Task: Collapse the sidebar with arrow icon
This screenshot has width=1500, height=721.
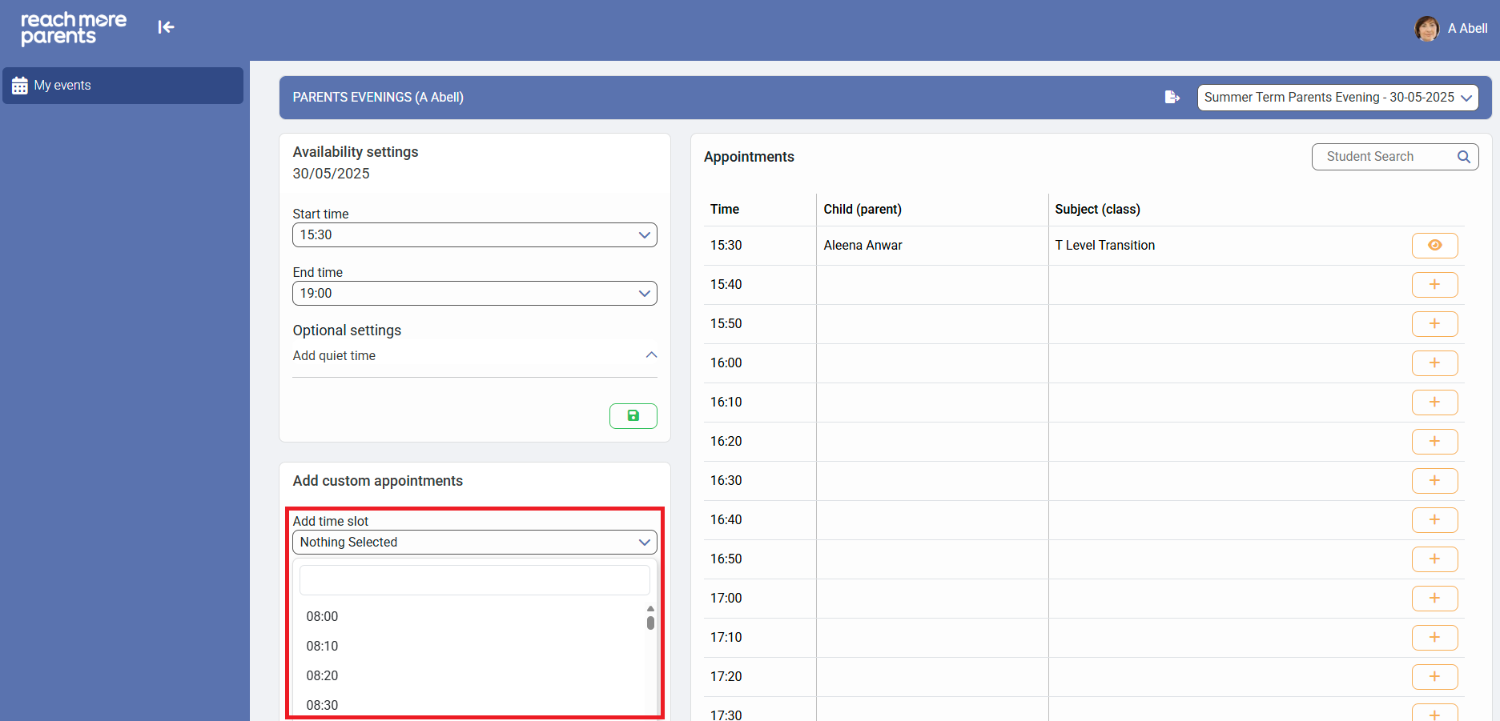Action: tap(166, 27)
